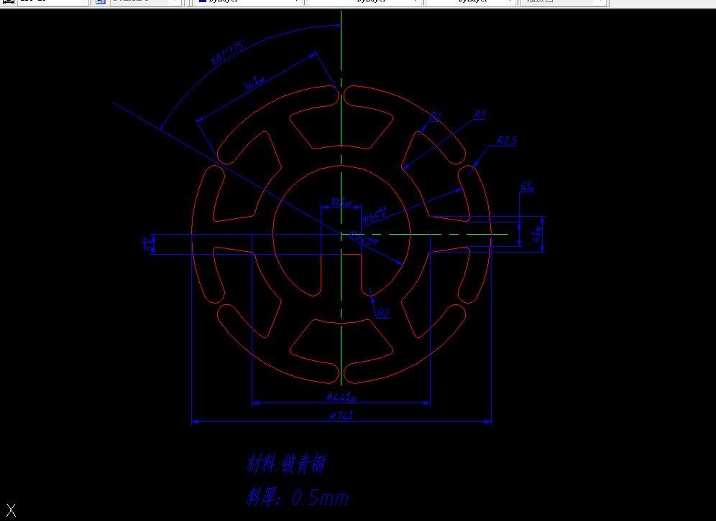The width and height of the screenshot is (716, 521).
Task: Select the R1 label with the short arrow
Action: click(x=436, y=117)
